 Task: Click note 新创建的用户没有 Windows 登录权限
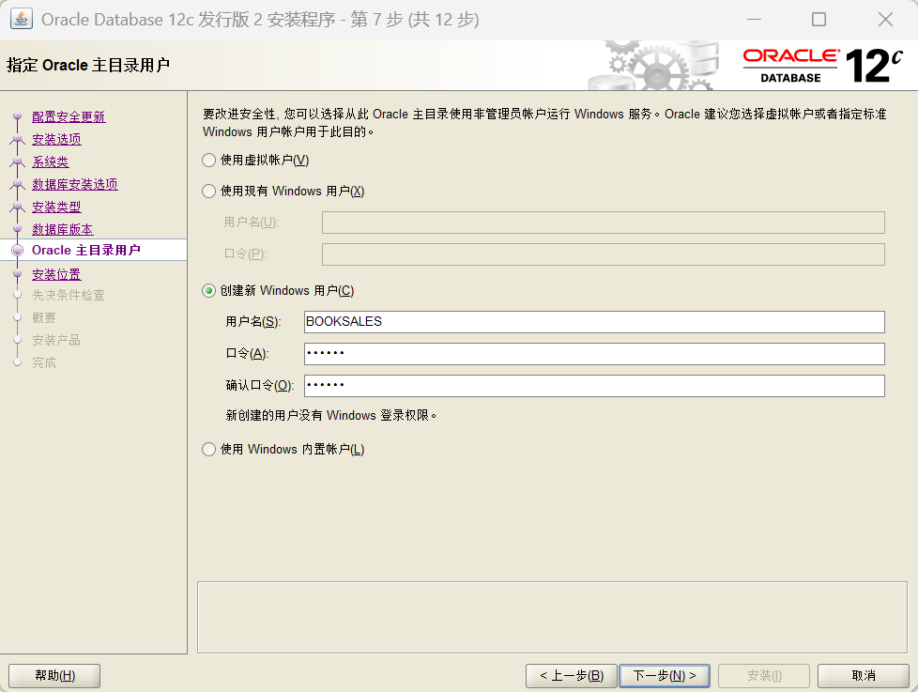click(x=330, y=416)
